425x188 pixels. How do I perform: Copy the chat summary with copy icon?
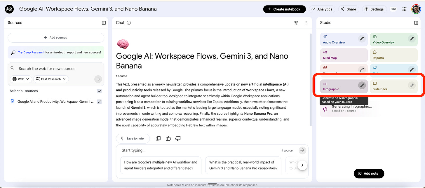(x=158, y=138)
